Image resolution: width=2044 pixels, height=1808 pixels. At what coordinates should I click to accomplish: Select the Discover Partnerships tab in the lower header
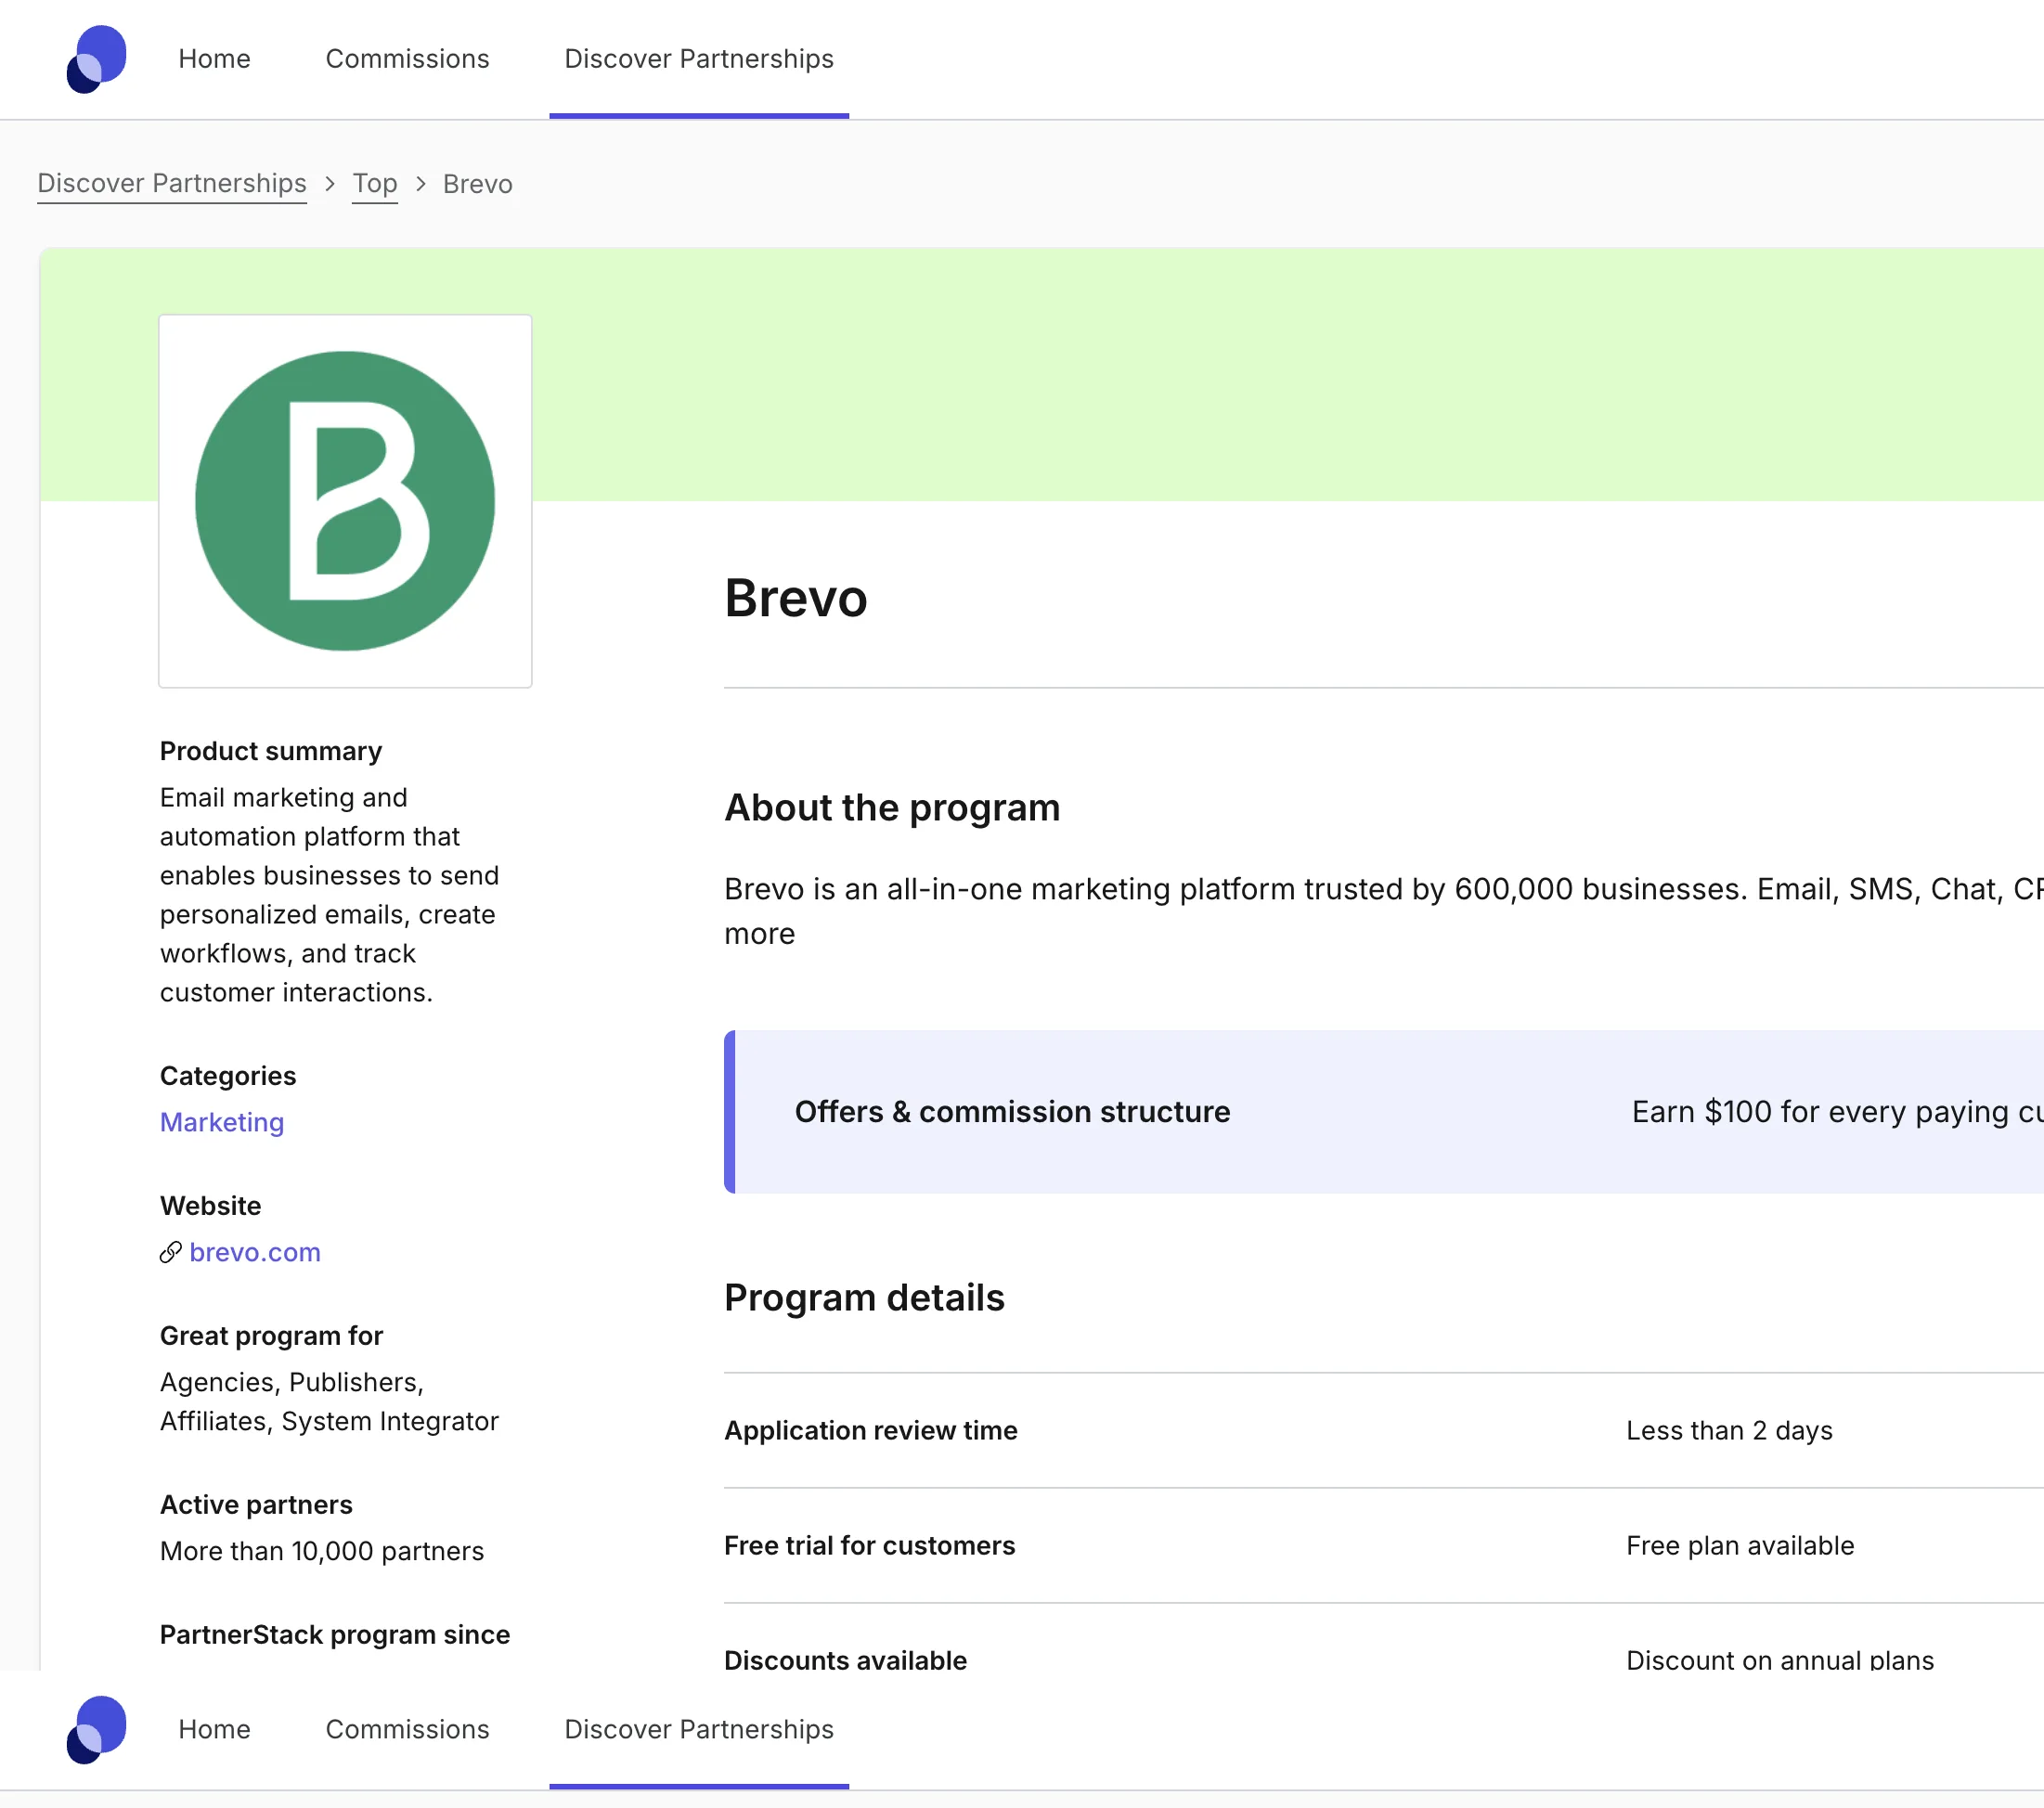pyautogui.click(x=699, y=1729)
